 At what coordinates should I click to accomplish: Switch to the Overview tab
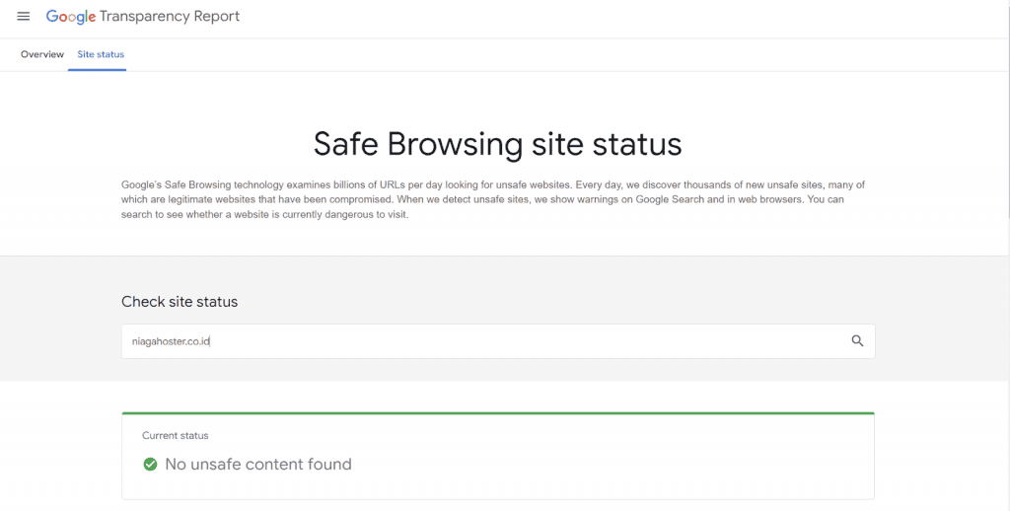[x=42, y=54]
